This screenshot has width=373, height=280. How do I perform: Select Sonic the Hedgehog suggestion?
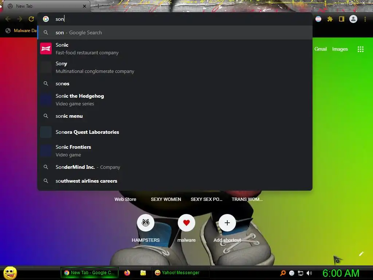click(175, 100)
